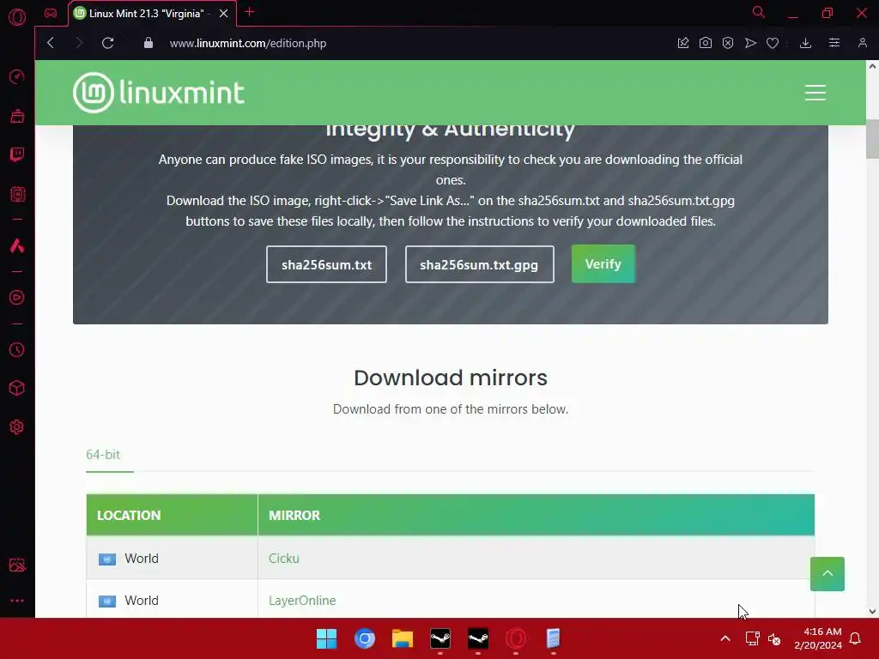This screenshot has width=879, height=659.
Task: Open Opera GX from taskbar
Action: [516, 638]
